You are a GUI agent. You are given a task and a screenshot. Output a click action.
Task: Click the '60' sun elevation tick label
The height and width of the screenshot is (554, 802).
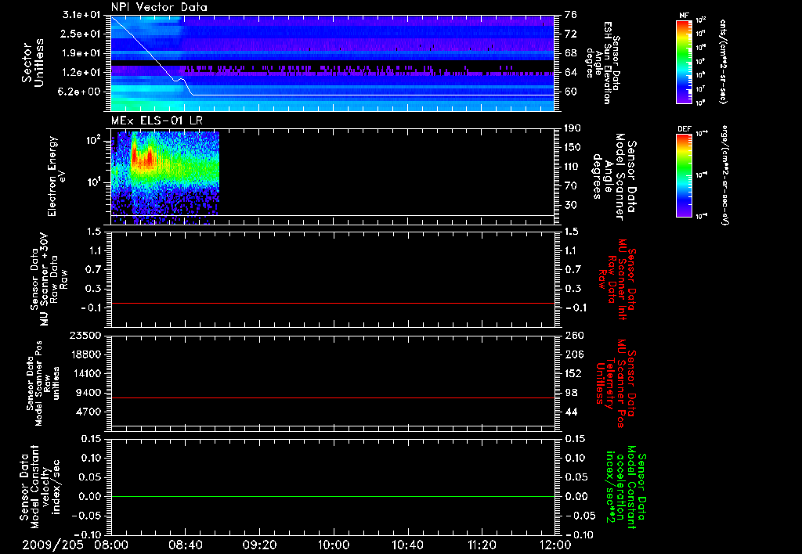coord(571,92)
